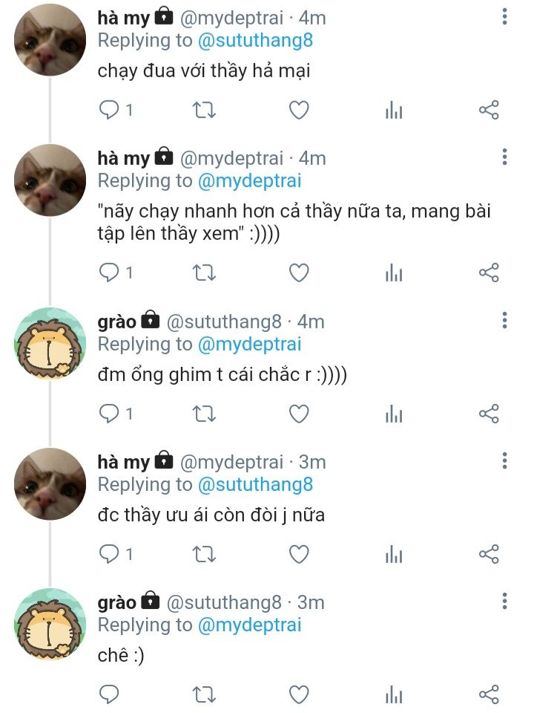Open @mydeptrai link in the 'chê :)' reply line

(249, 625)
